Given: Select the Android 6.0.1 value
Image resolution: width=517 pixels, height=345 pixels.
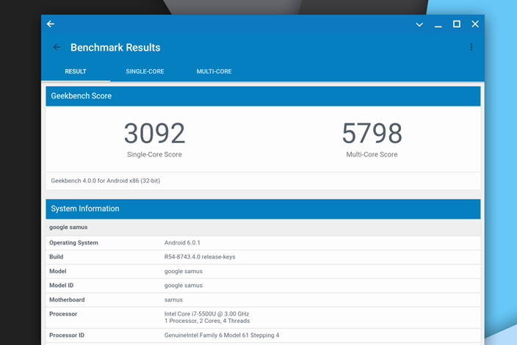Looking at the screenshot, I should 182,242.
